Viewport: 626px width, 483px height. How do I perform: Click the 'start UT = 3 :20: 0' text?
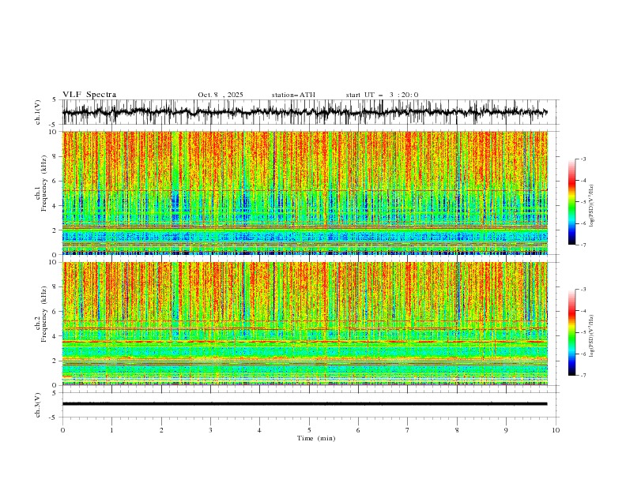[382, 95]
